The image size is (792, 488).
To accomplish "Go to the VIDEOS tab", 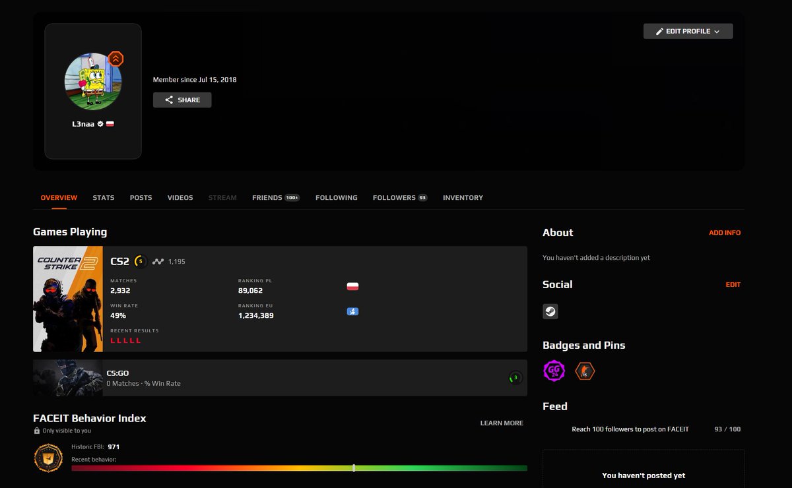I will (180, 198).
